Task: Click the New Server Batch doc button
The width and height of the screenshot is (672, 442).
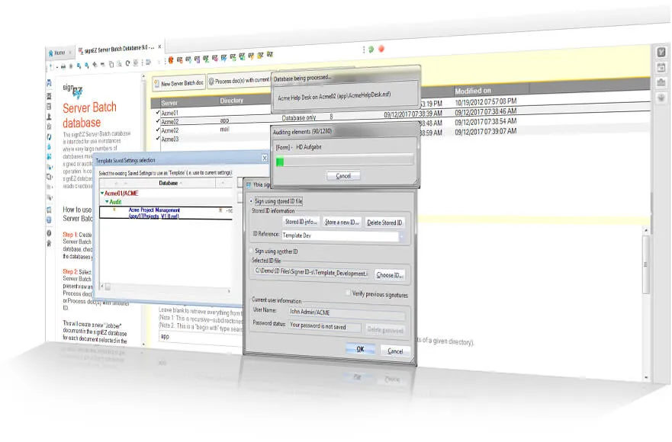Action: (178, 83)
